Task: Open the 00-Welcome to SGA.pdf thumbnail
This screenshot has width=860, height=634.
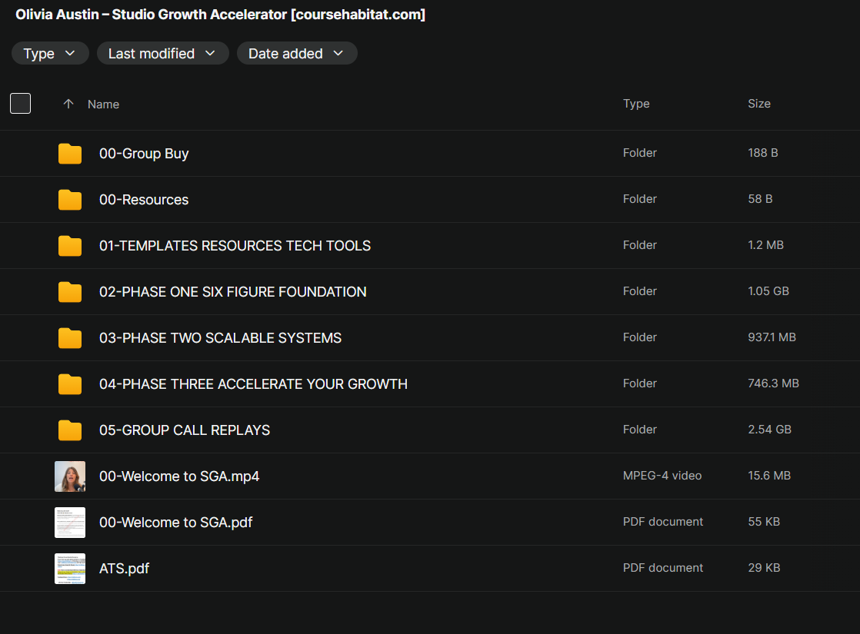Action: pyautogui.click(x=70, y=523)
